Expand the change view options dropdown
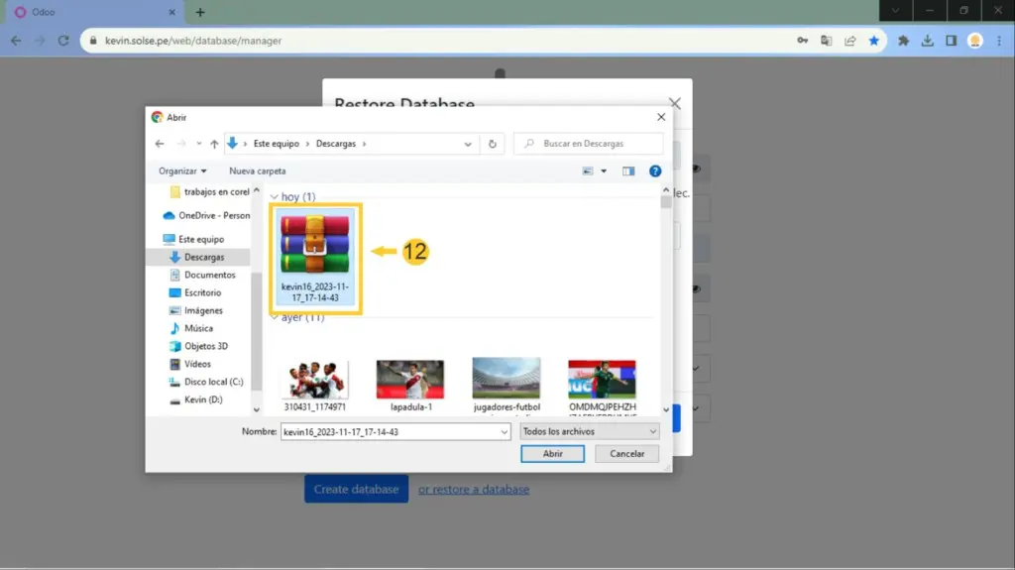 tap(603, 171)
